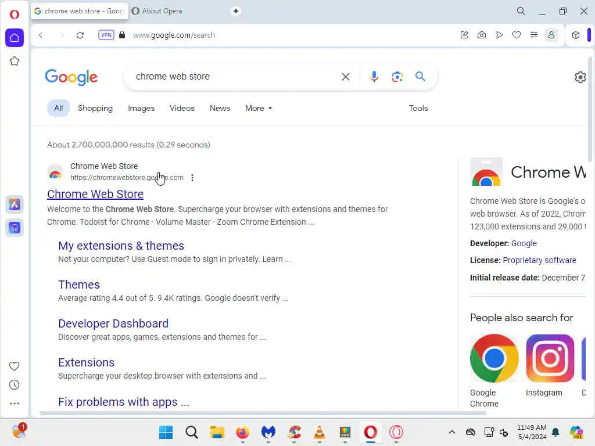
Task: Submit search with blue magnifier icon
Action: (420, 77)
